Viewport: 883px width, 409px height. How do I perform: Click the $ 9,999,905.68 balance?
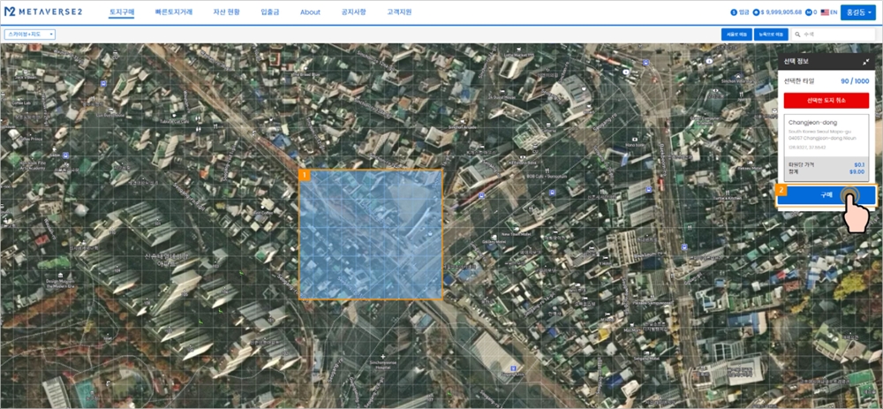(x=781, y=11)
